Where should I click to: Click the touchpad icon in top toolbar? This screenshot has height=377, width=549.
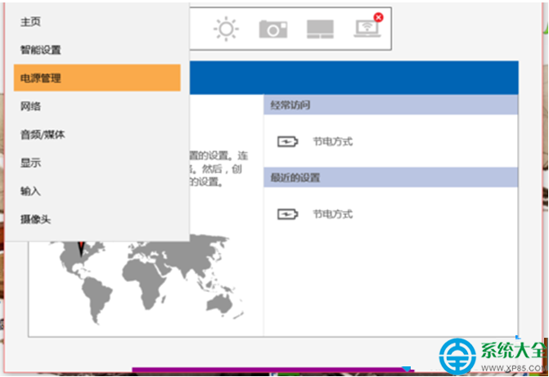point(320,29)
